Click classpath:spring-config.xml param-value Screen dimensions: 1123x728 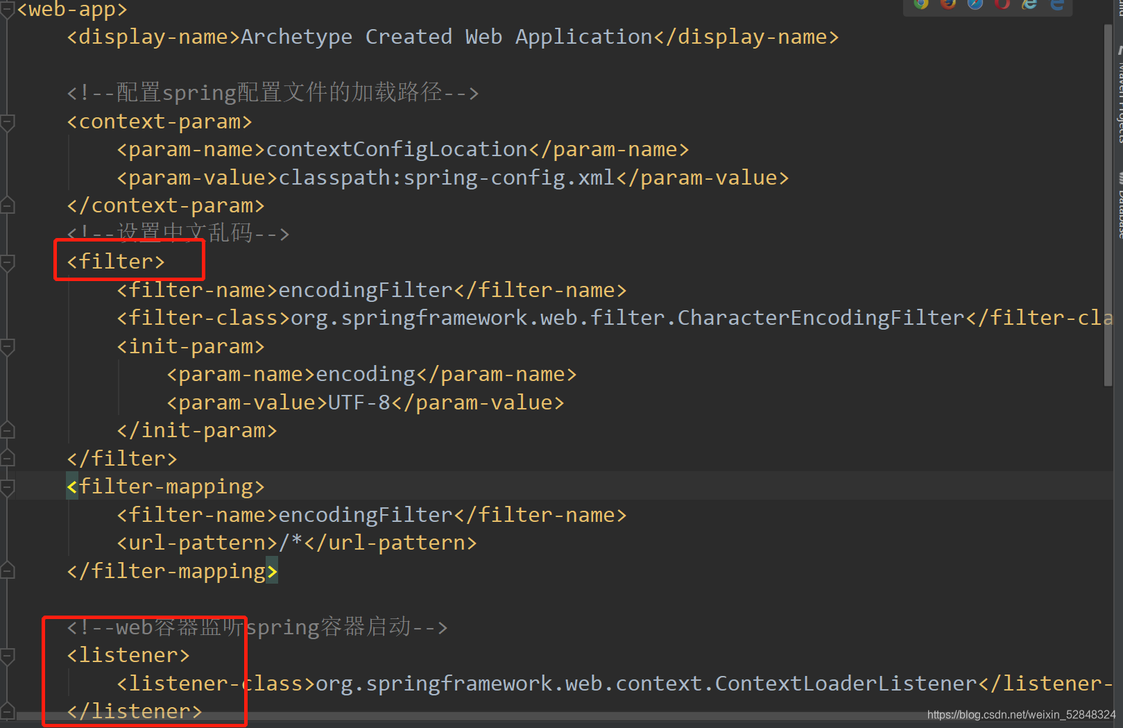pyautogui.click(x=447, y=178)
